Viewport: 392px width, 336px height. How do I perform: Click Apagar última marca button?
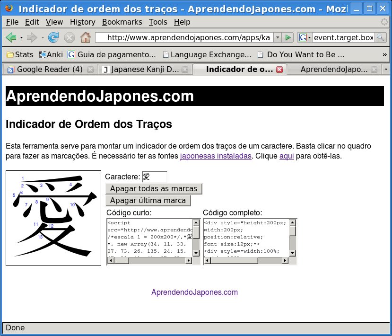pos(148,200)
